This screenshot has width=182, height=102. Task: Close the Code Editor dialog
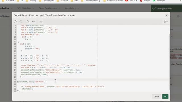[166, 15]
